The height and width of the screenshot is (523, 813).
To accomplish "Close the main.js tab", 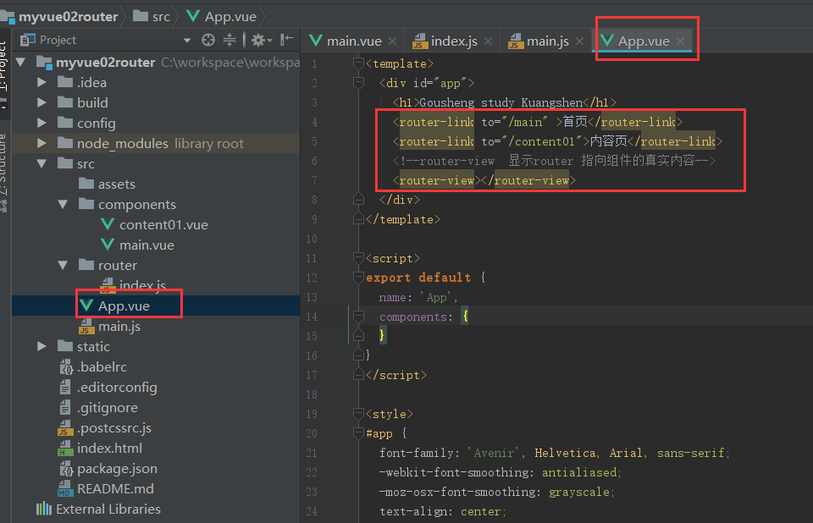I will (579, 41).
